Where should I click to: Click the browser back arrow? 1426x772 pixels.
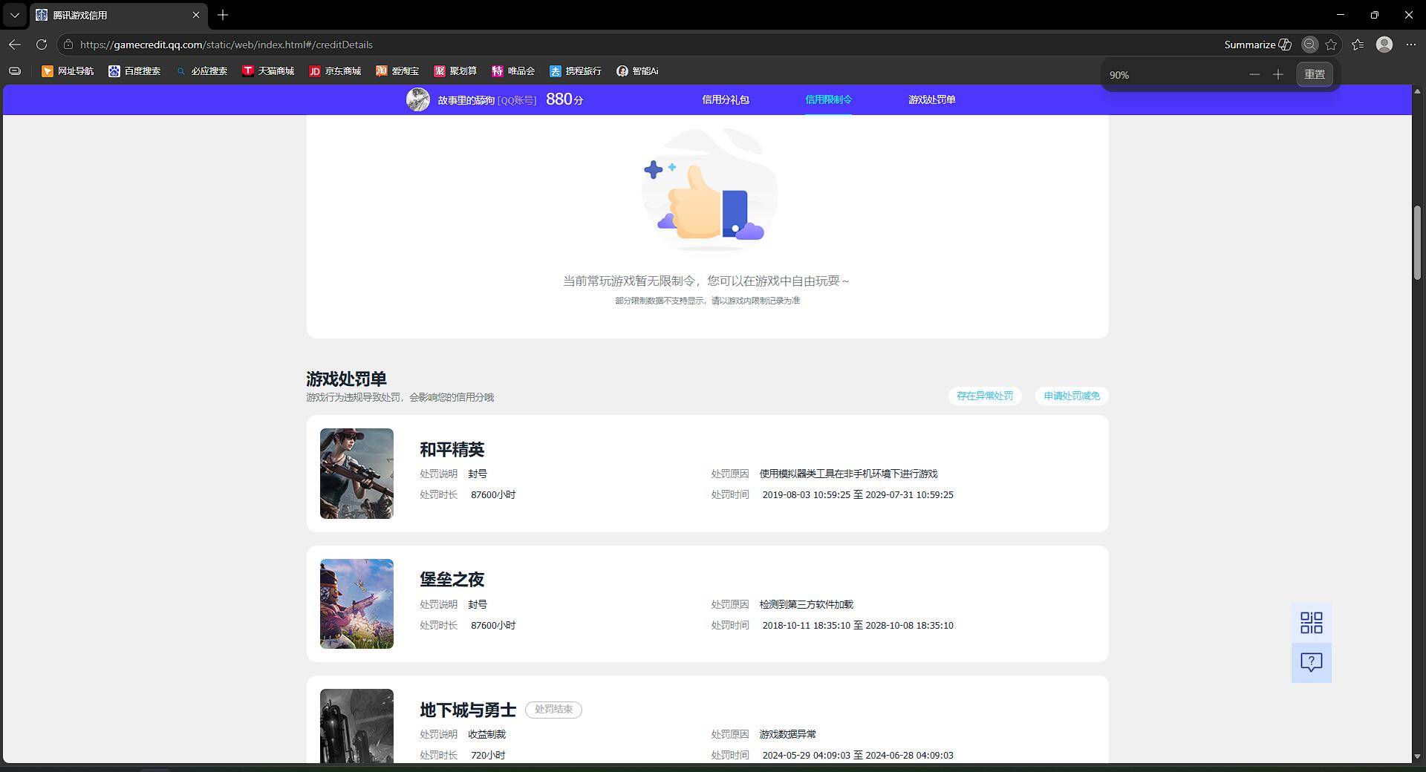tap(15, 45)
